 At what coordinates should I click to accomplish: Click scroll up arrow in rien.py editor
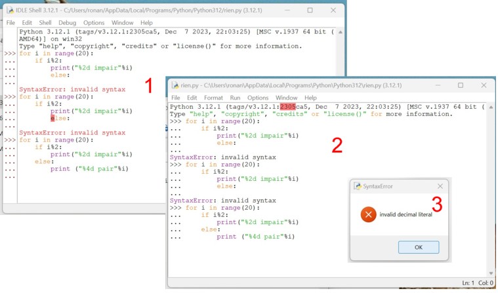(x=491, y=107)
